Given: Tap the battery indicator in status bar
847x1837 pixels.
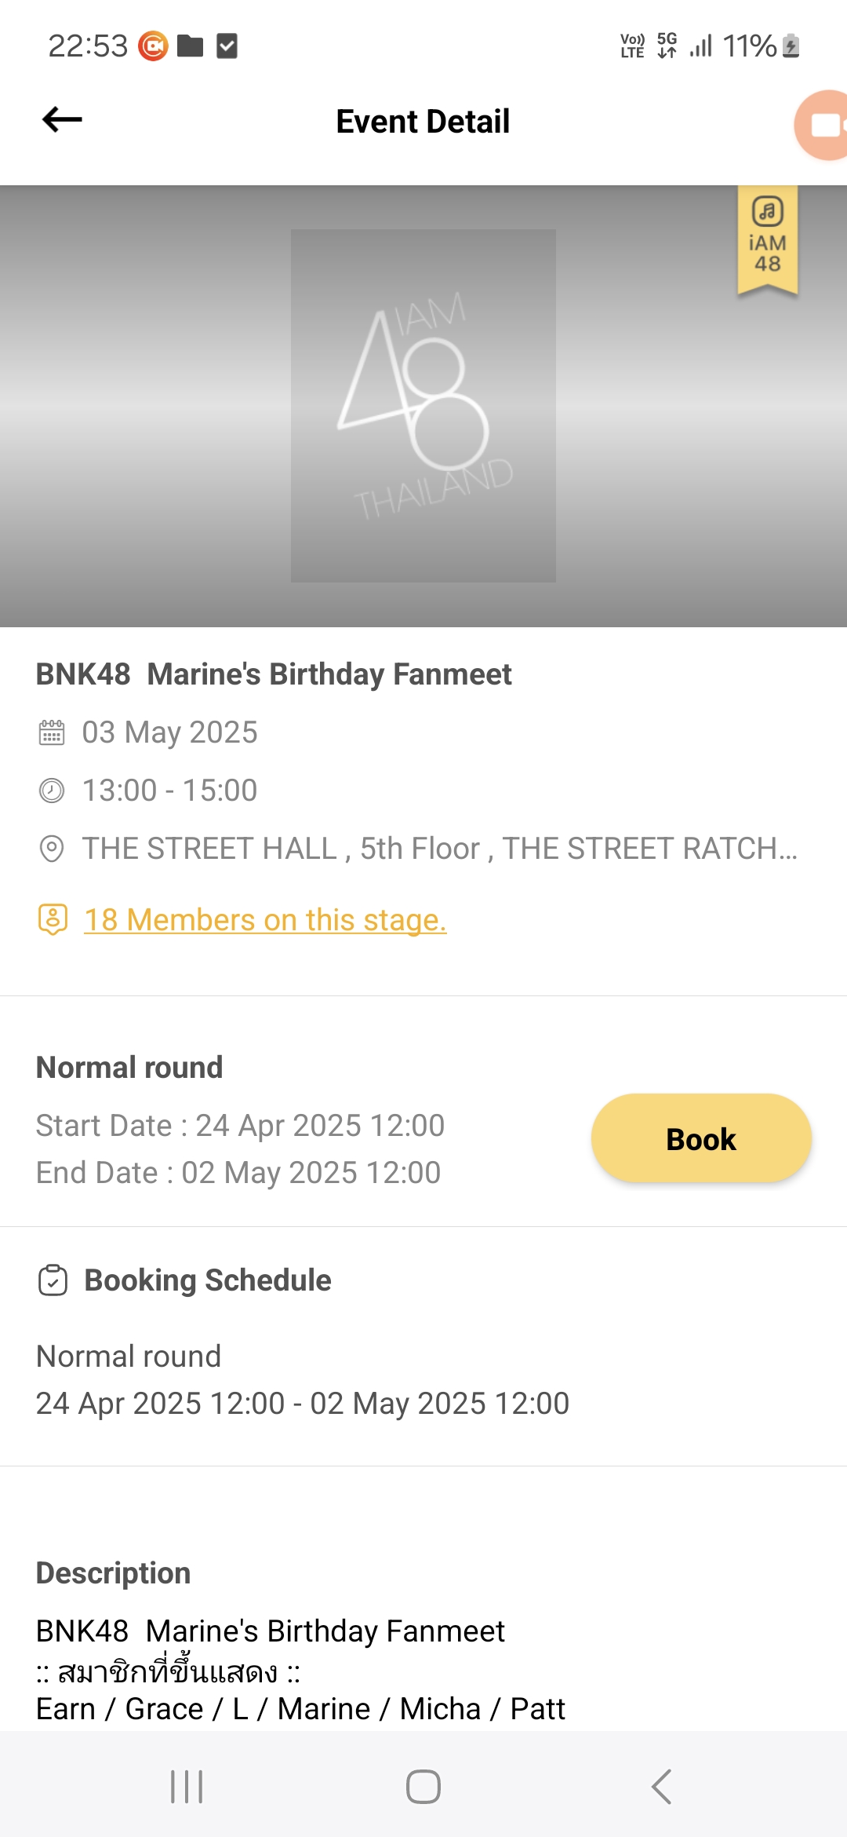Looking at the screenshot, I should click(791, 46).
